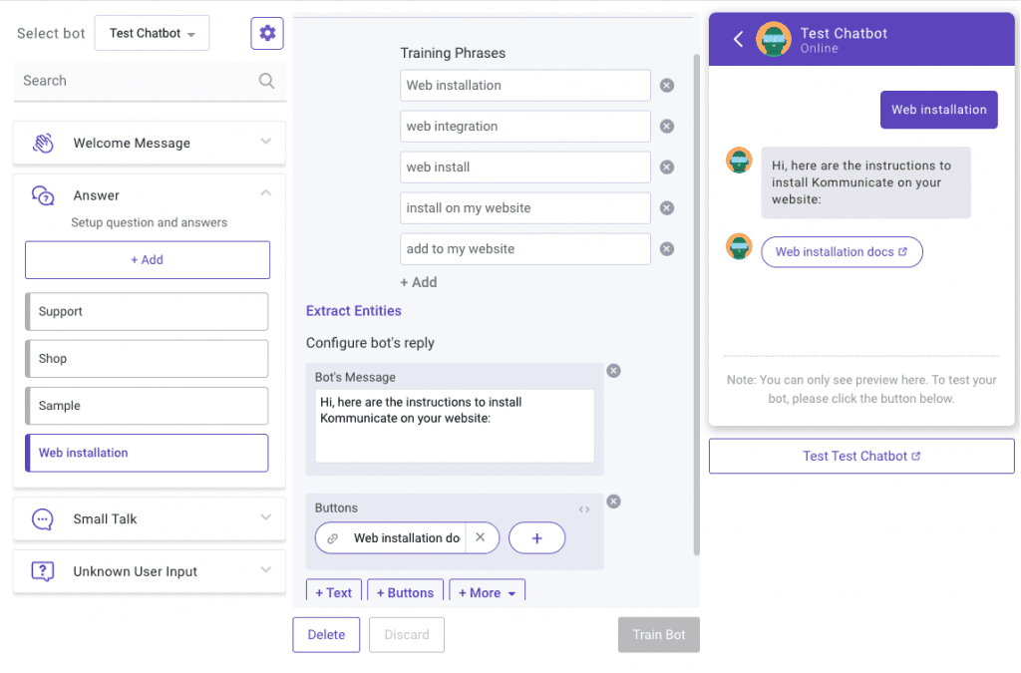Click the 'Configure bot's reply' heading
1021x673 pixels.
370,343
